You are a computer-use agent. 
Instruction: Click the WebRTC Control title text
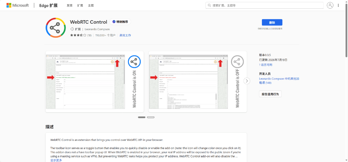(89, 22)
